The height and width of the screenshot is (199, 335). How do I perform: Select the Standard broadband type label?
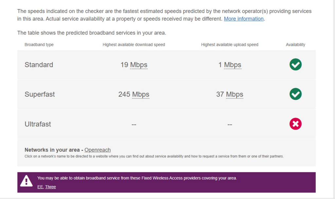coord(39,65)
